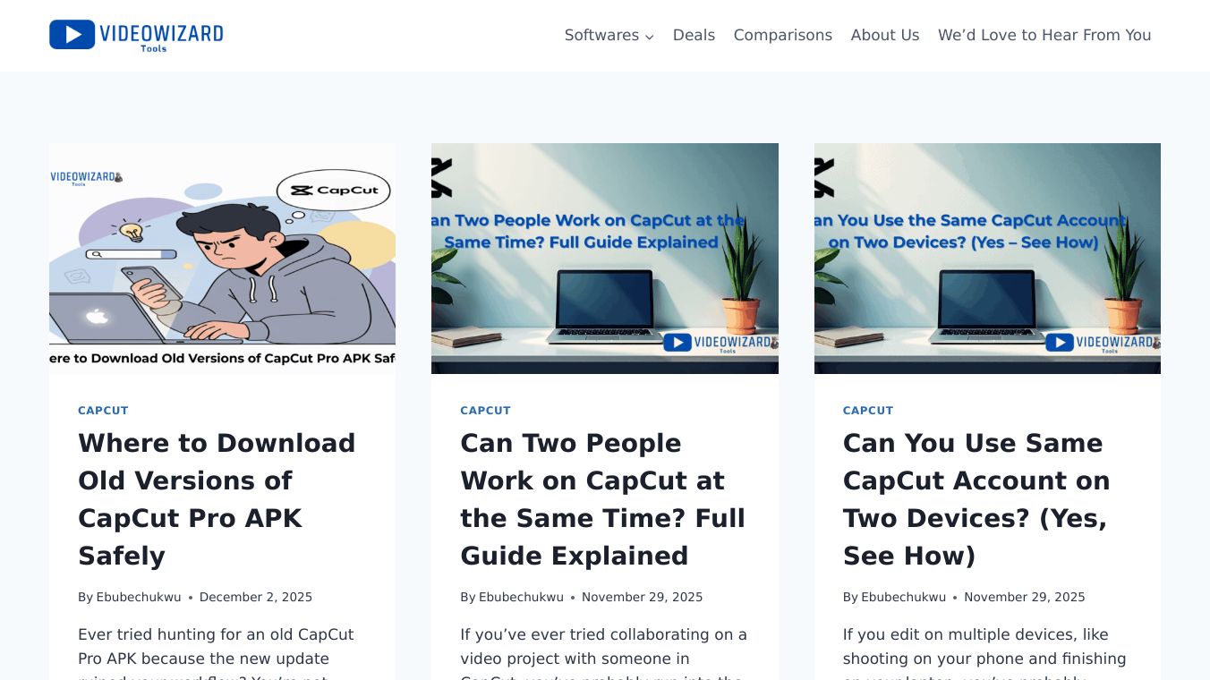Open article Can You Use Same CapCut Account
The width and height of the screenshot is (1210, 680).
click(976, 499)
